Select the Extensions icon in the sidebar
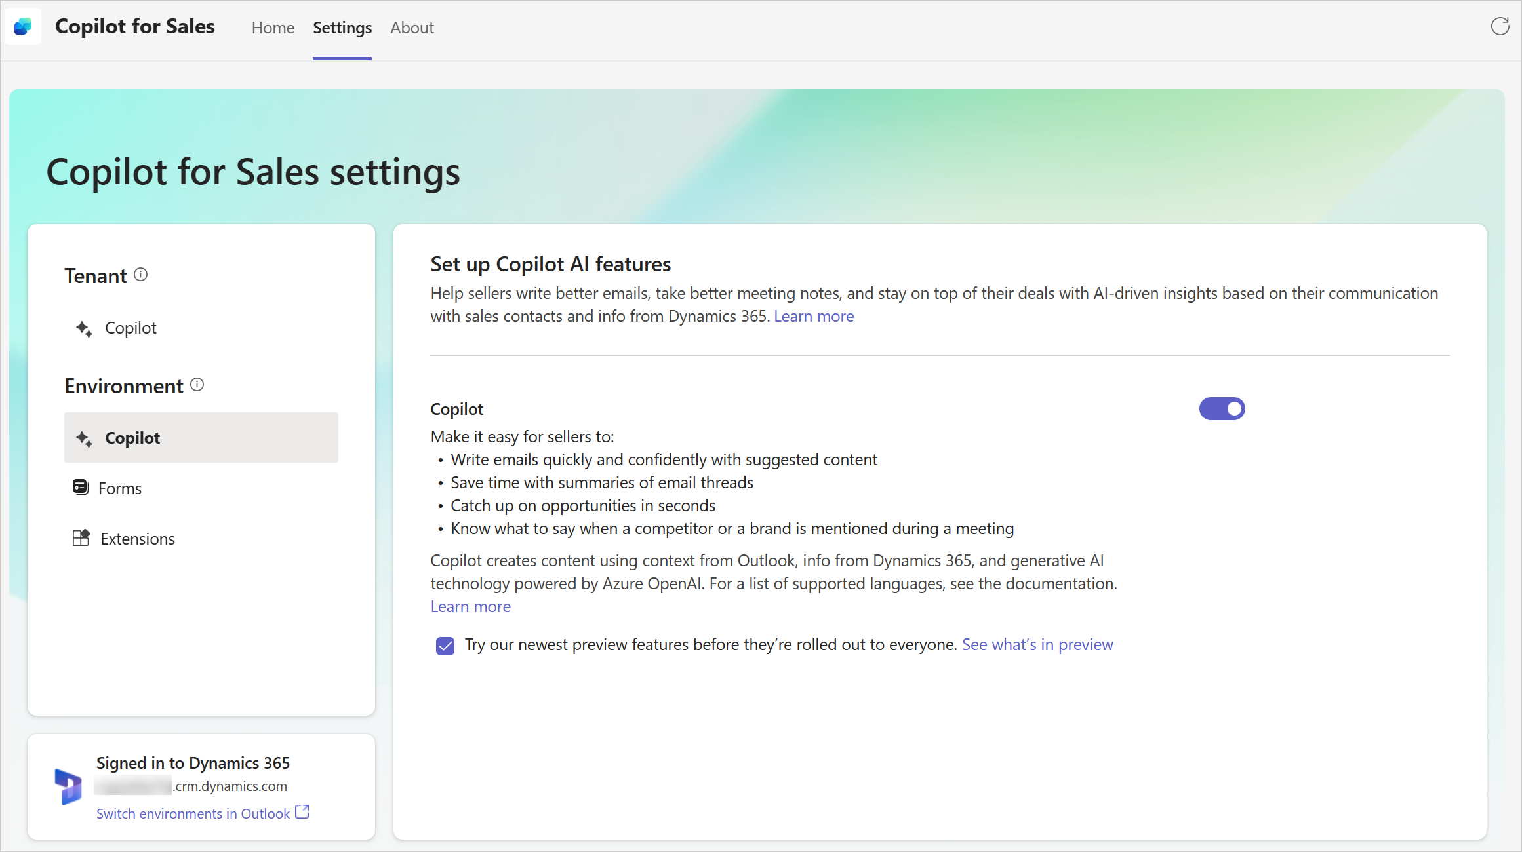 pos(81,537)
